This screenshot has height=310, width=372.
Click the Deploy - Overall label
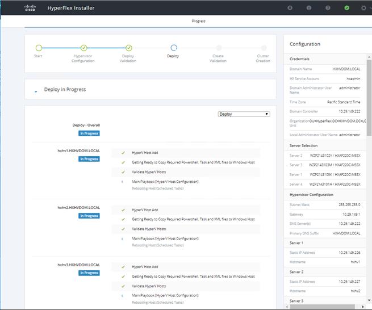[x=86, y=125]
